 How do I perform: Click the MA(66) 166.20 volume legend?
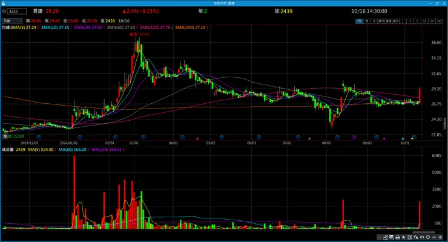(73, 150)
